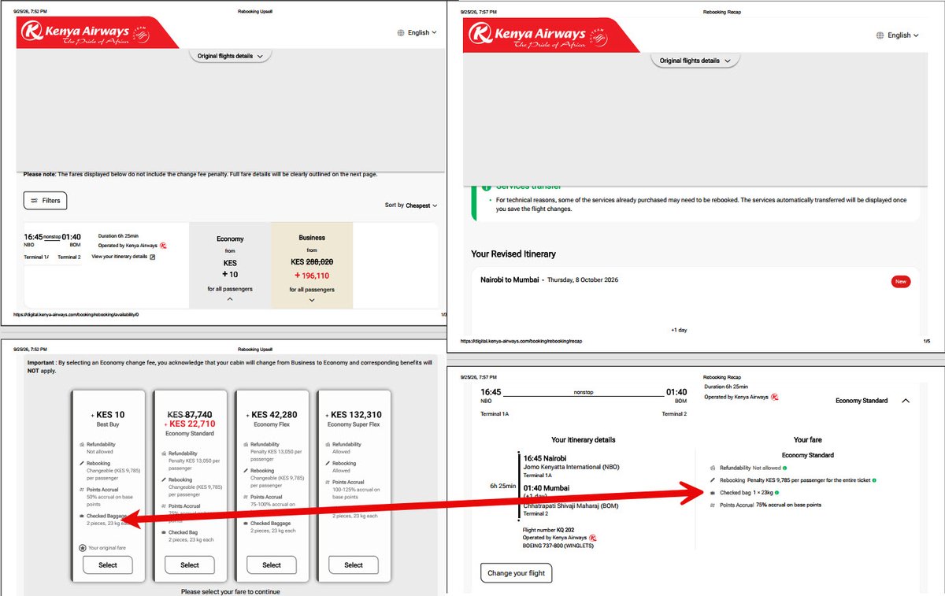Click the Your Revised Itinerary heading
Viewport: 945px width, 596px height.
point(513,254)
